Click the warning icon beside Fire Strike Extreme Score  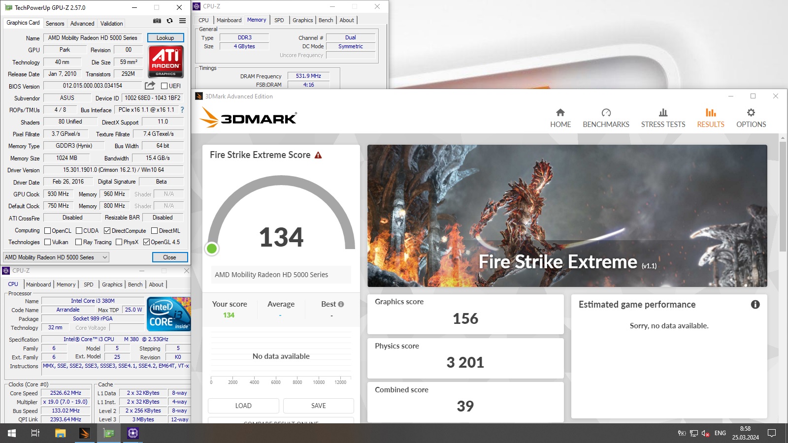point(318,155)
